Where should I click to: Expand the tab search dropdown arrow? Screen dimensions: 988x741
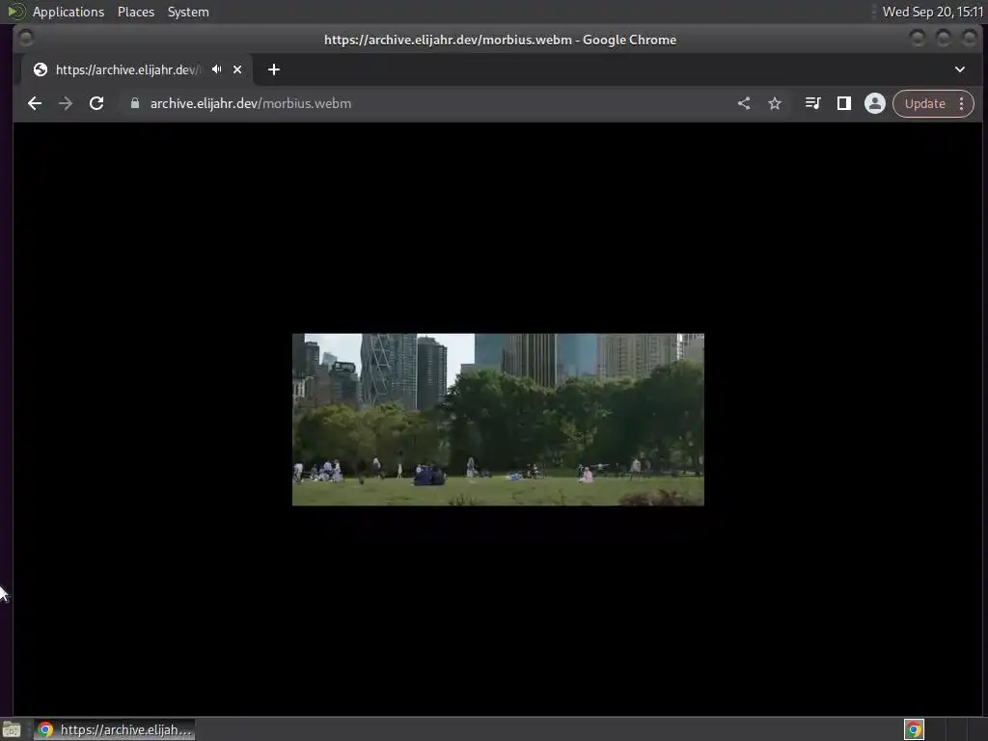(x=960, y=69)
